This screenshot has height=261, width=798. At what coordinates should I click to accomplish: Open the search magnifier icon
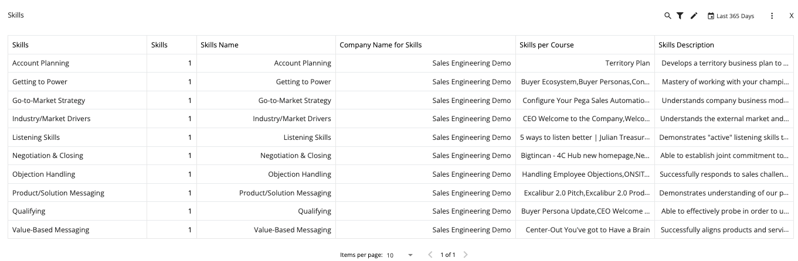667,16
